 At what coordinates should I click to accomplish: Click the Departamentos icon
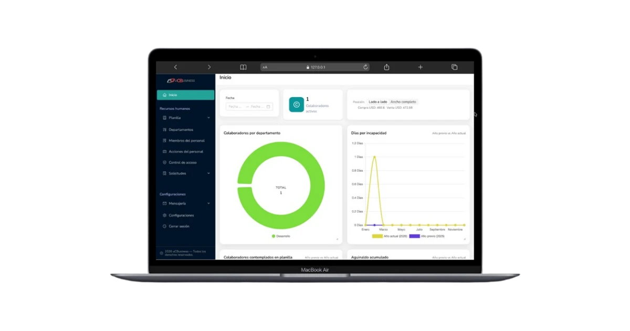tap(165, 130)
